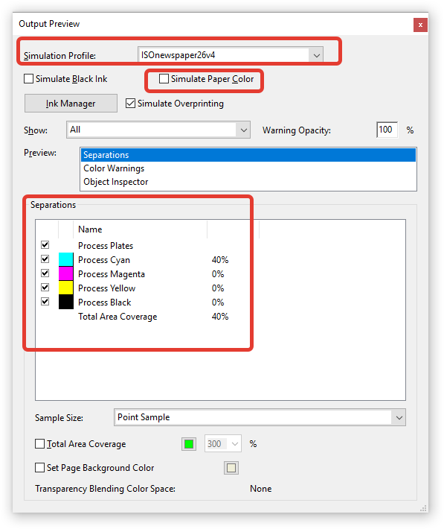Select Separations in Preview list

[248, 155]
